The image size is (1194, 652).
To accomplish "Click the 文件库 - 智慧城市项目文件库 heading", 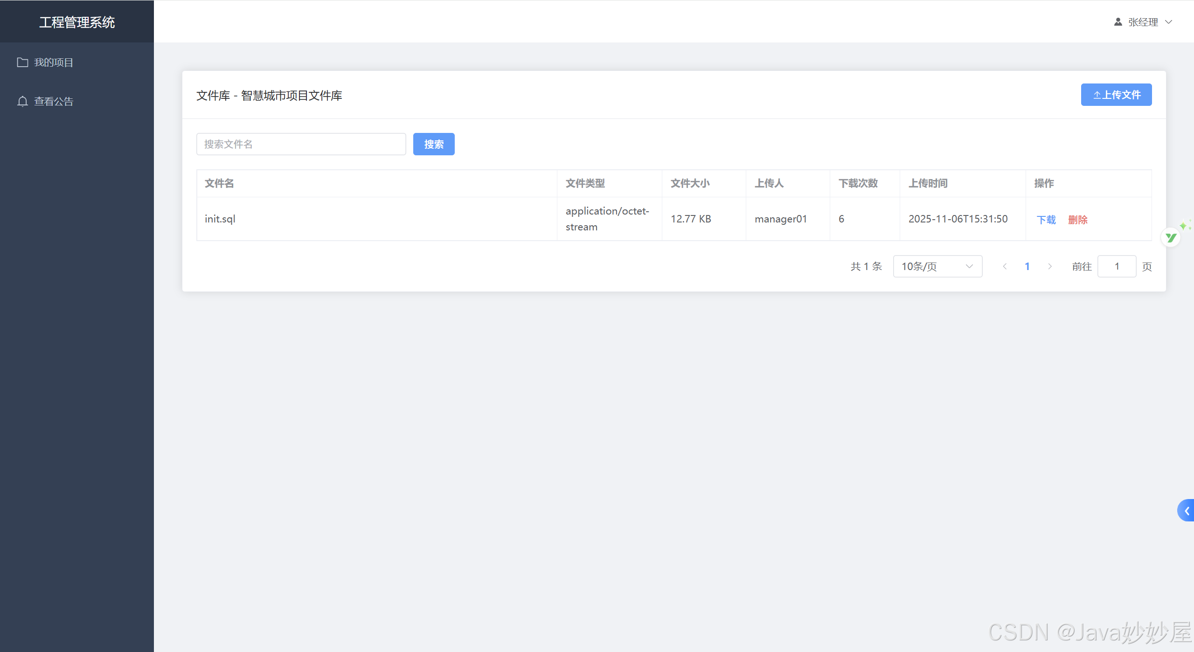I will pos(269,96).
